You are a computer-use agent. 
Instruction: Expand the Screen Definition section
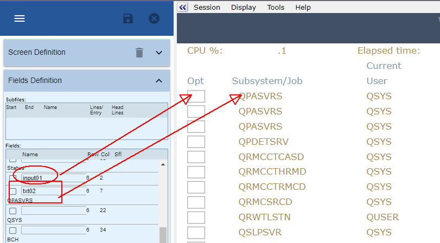tap(159, 53)
